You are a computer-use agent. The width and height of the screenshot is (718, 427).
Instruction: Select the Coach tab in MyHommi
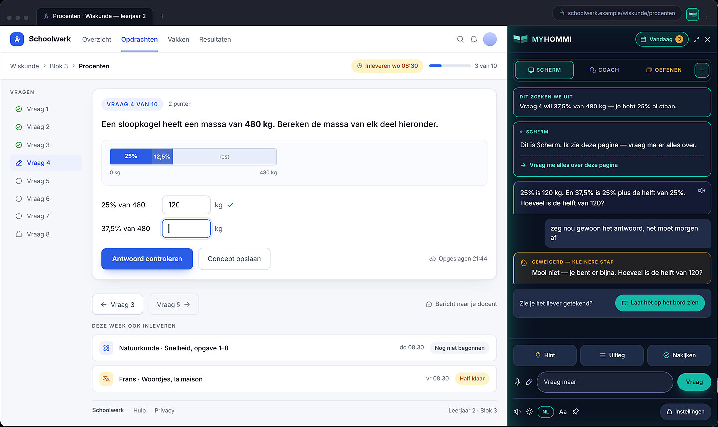pyautogui.click(x=604, y=70)
